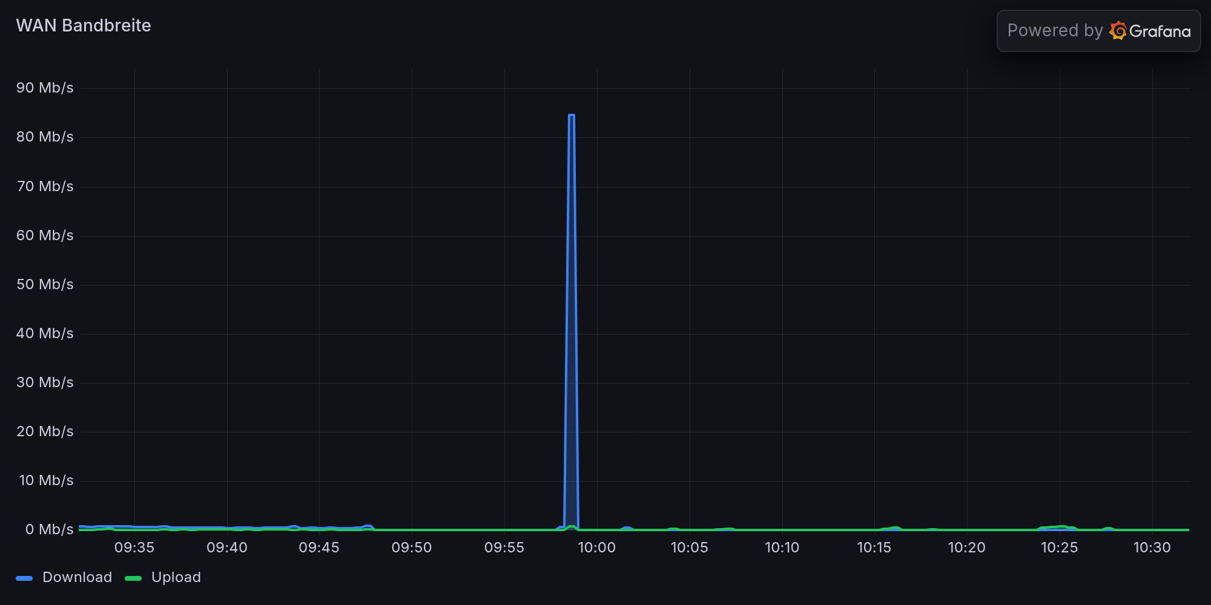This screenshot has height=605, width=1211.
Task: Select the 09:35 time axis label
Action: (x=134, y=548)
